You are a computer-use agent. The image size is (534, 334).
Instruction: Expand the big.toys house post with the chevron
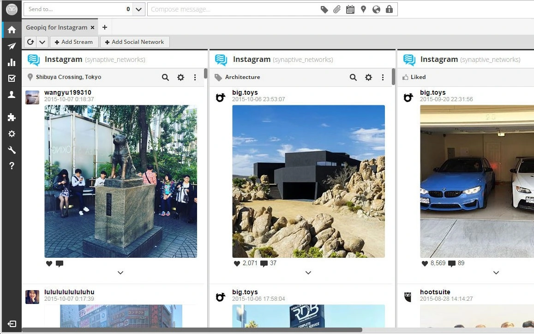(308, 273)
